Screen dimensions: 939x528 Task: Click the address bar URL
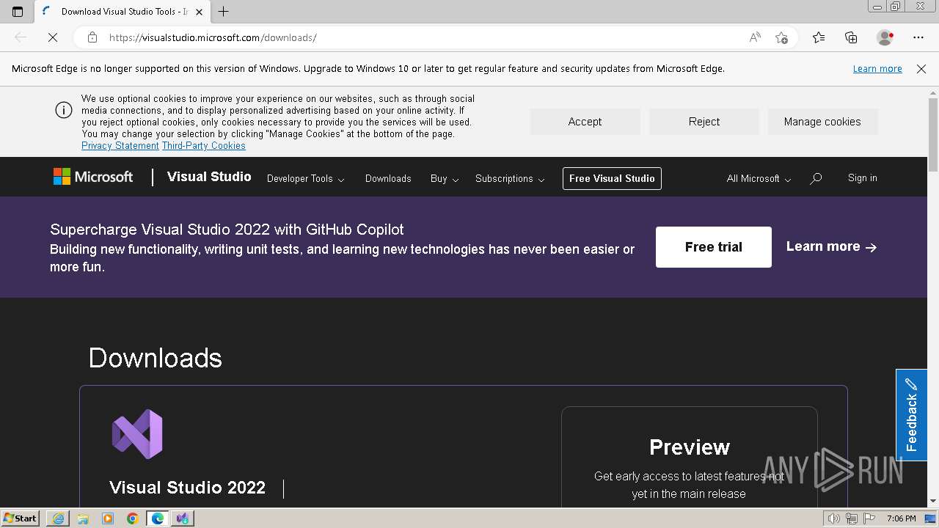(x=213, y=37)
